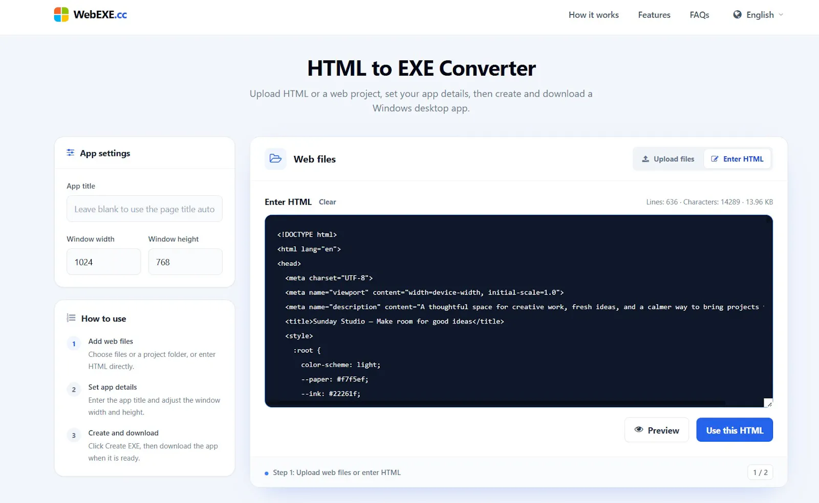Click the WebEXE.cc colorful logo icon
The image size is (819, 503).
click(x=61, y=14)
